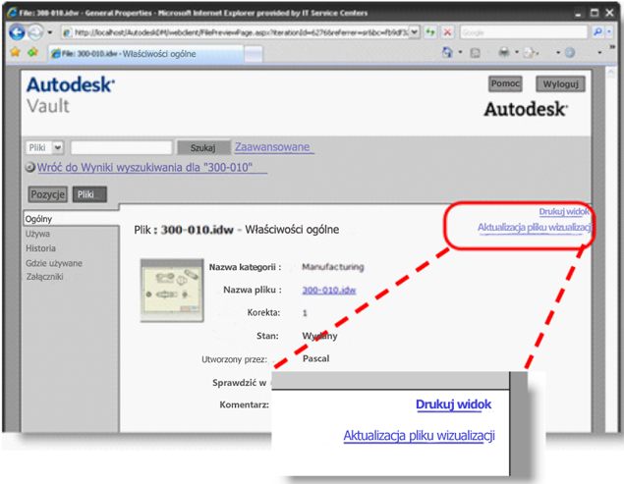The height and width of the screenshot is (484, 624).
Task: Click the 'Drukuj widok' link on the page
Action: [x=564, y=212]
